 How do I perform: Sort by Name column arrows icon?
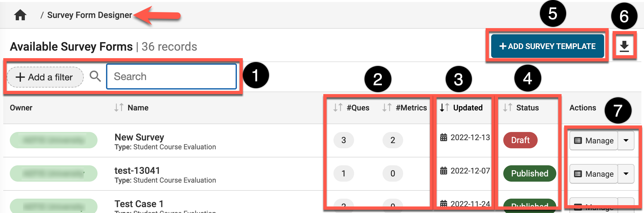[x=119, y=107]
